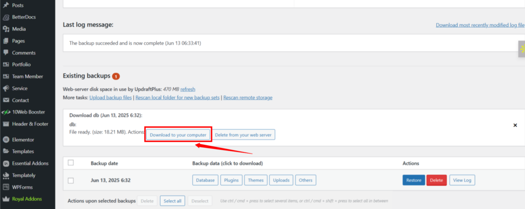Tick the header select-all checkbox
Image resolution: width=525 pixels, height=209 pixels.
[x=71, y=163]
